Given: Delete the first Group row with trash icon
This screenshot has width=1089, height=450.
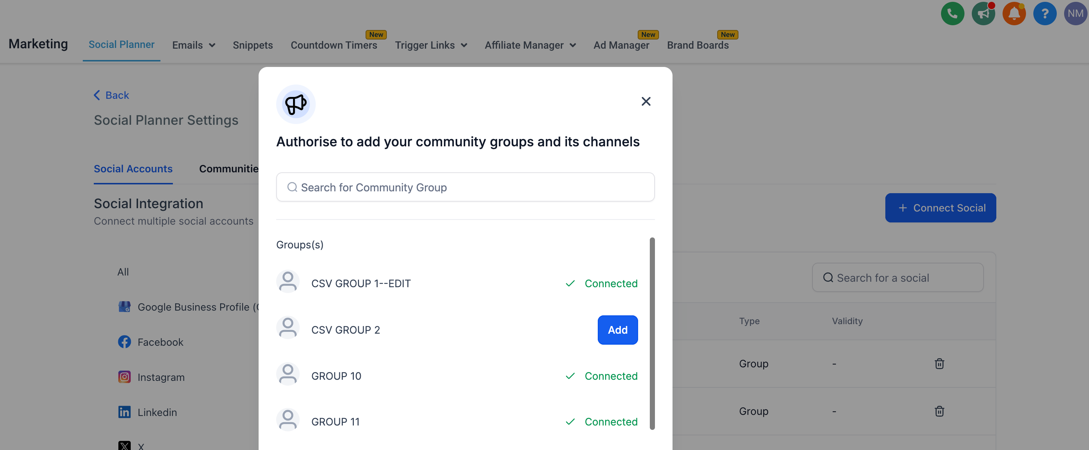Looking at the screenshot, I should pyautogui.click(x=939, y=363).
